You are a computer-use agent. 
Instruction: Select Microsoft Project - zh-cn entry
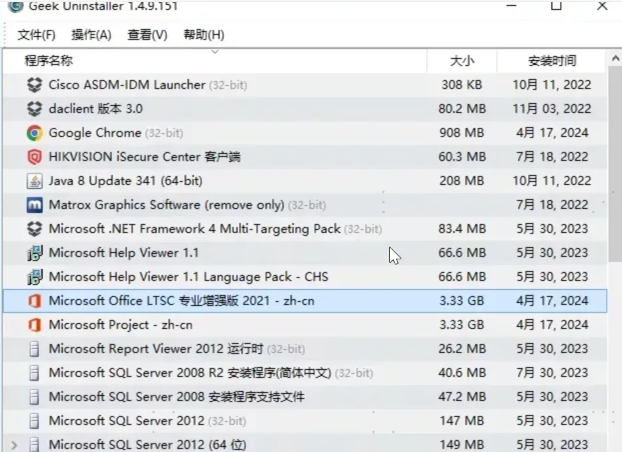coord(305,325)
